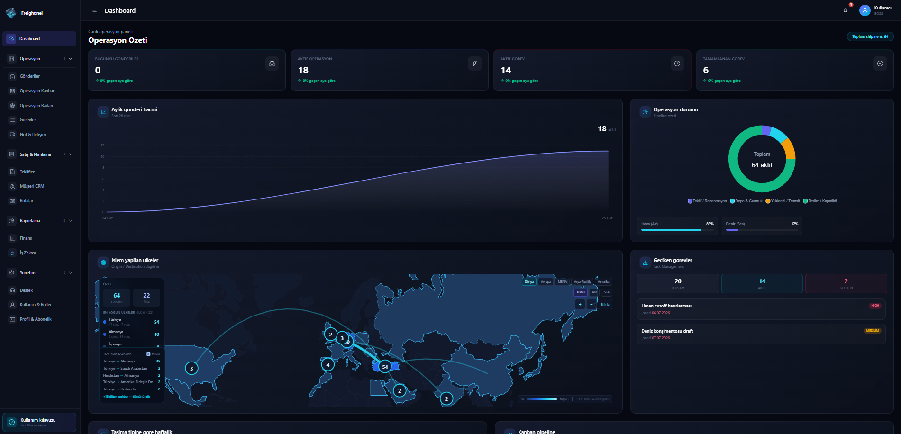Select the Amerika map region filter
Screen dimensions: 901x434
coord(603,282)
